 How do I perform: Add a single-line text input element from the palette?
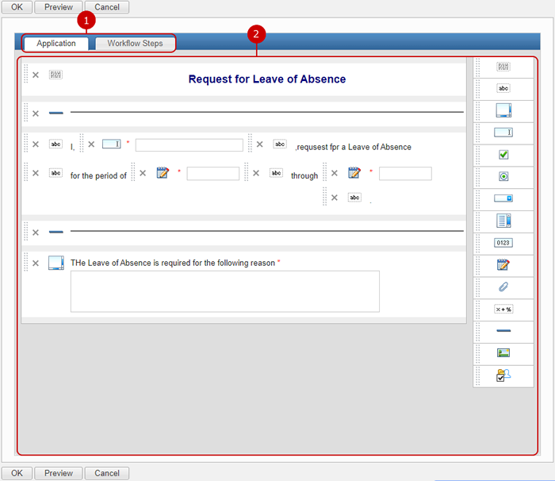[x=503, y=133]
